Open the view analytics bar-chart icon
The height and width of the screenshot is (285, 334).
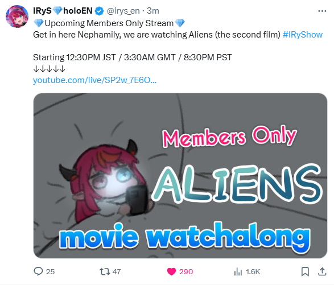pyautogui.click(x=238, y=272)
